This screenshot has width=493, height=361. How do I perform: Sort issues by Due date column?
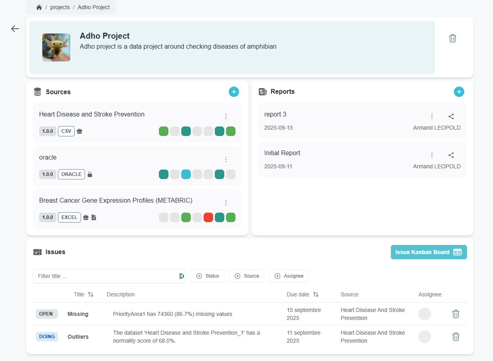point(315,294)
